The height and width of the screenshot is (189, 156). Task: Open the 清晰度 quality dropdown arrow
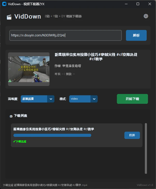click(x=51, y=99)
